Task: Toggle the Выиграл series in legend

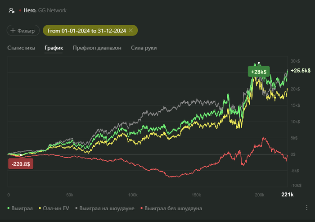Action: (x=21, y=208)
